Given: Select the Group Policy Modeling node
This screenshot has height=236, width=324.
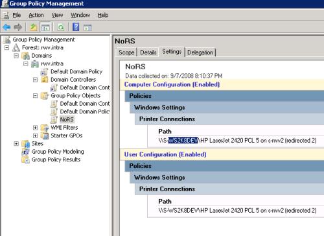Looking at the screenshot, I should [x=58, y=152].
